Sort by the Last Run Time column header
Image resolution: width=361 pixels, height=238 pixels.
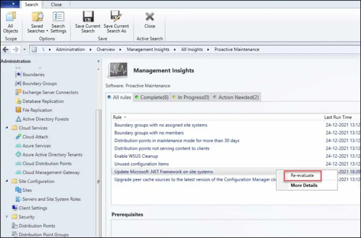coord(338,117)
